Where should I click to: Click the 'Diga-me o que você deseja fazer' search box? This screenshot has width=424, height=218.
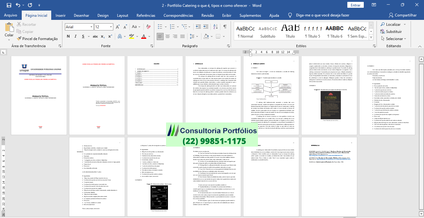[x=323, y=15]
